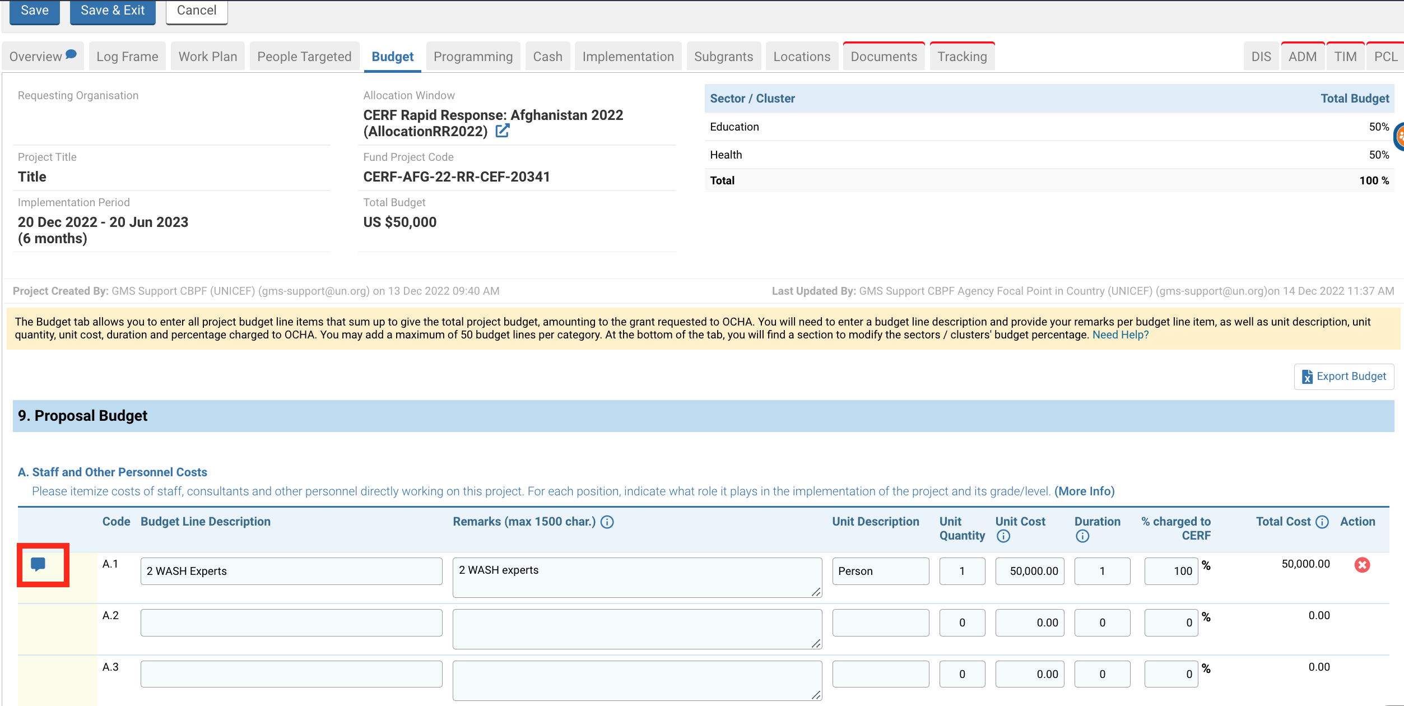This screenshot has height=706, width=1404.
Task: Click the Save button
Action: (x=35, y=11)
